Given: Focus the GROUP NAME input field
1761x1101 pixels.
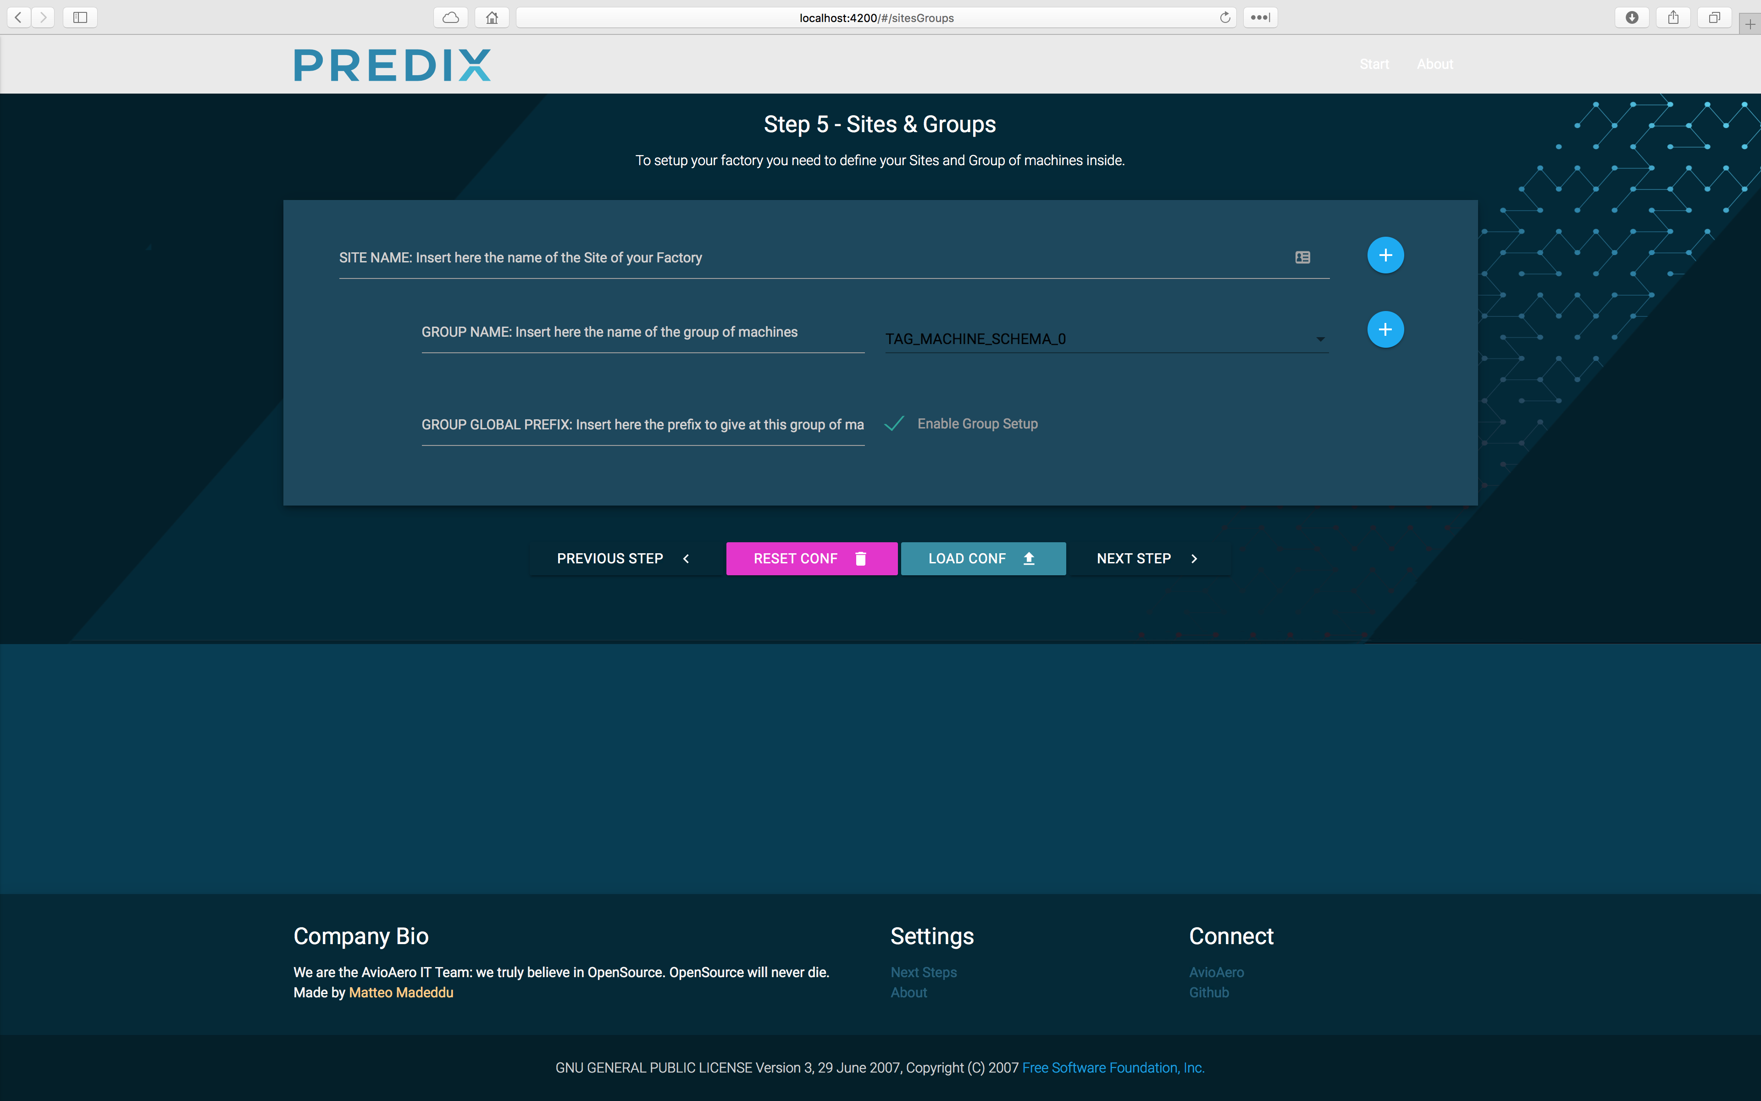Looking at the screenshot, I should click(x=642, y=333).
